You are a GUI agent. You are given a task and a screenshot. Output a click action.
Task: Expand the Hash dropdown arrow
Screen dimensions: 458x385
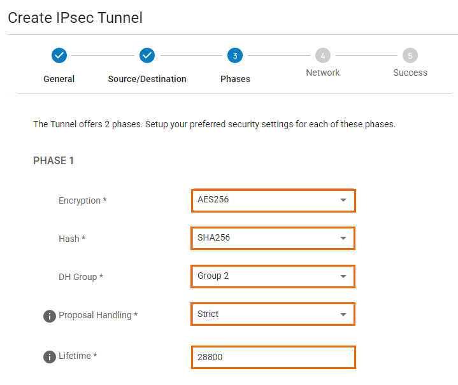coord(343,239)
